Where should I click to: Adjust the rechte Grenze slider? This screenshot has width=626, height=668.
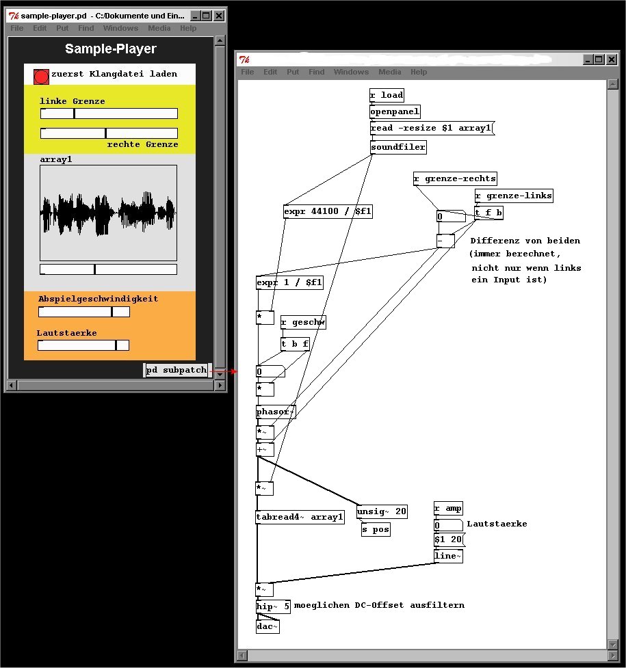[x=109, y=133]
